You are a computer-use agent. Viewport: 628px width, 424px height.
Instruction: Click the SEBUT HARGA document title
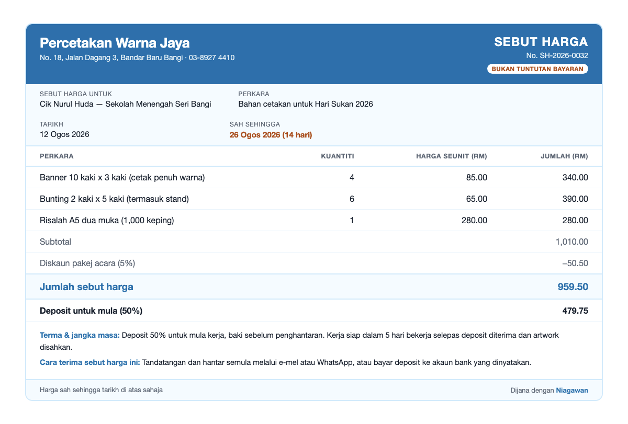(541, 42)
